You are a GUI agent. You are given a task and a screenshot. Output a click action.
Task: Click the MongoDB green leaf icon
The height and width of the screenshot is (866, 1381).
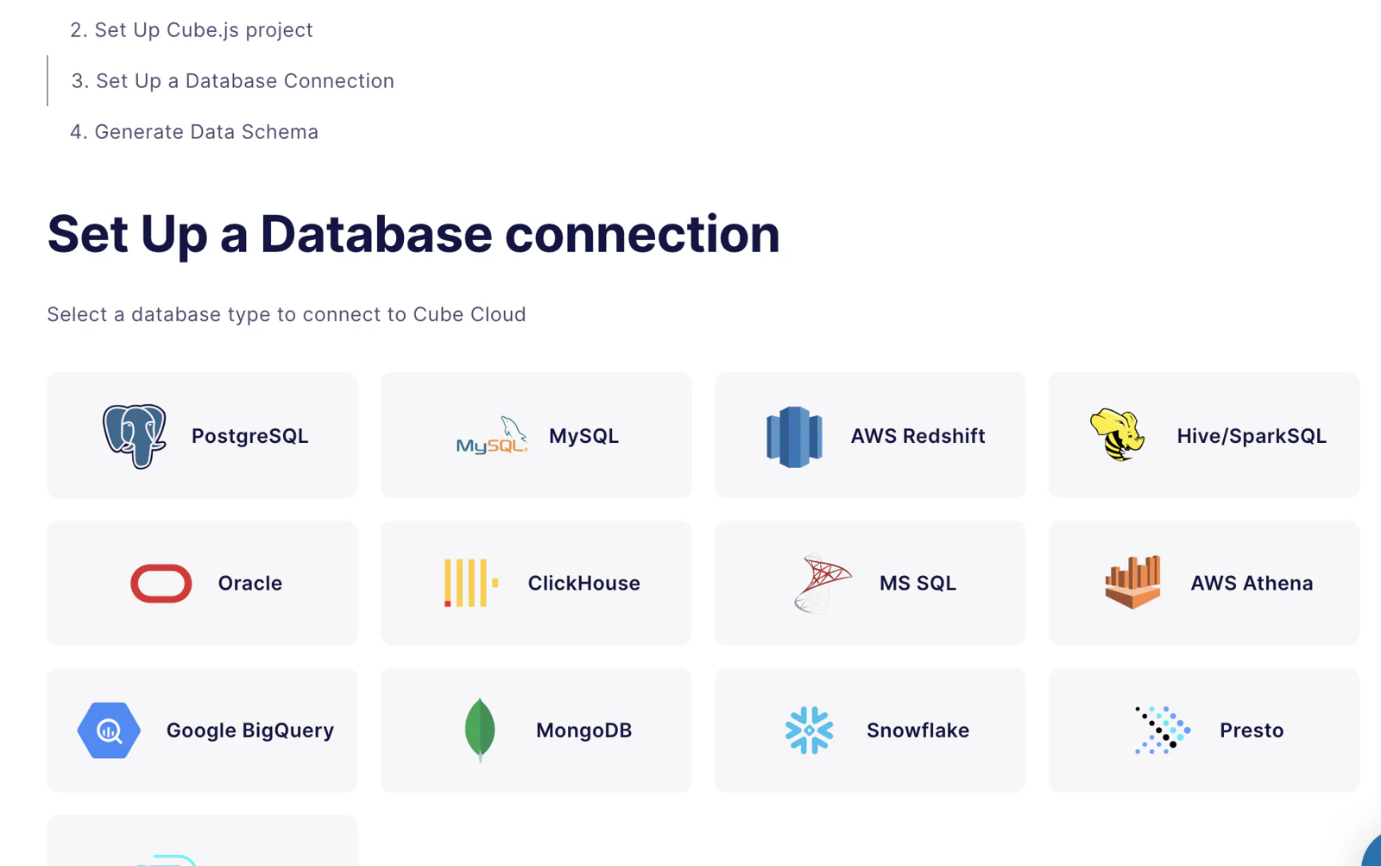tap(480, 730)
